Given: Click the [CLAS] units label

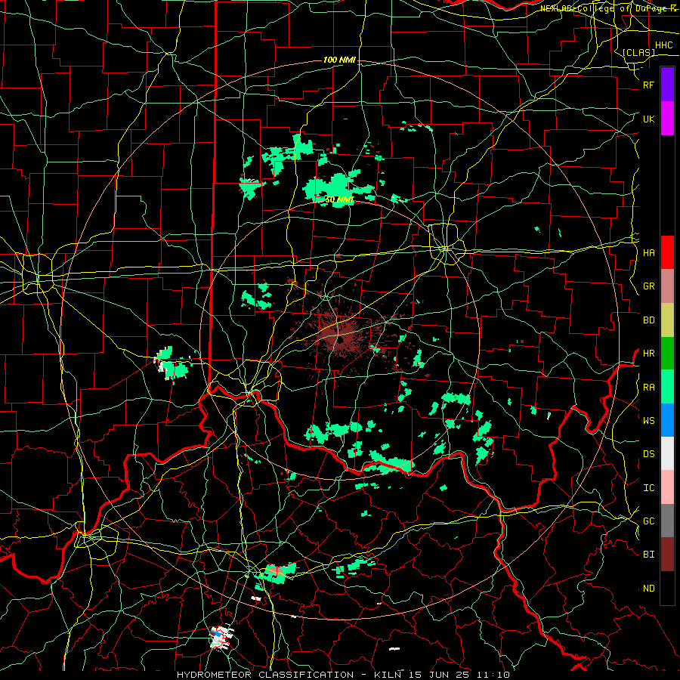Looking at the screenshot, I should pos(638,52).
